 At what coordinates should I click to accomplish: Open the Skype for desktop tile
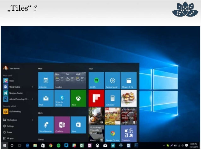click(x=62, y=98)
